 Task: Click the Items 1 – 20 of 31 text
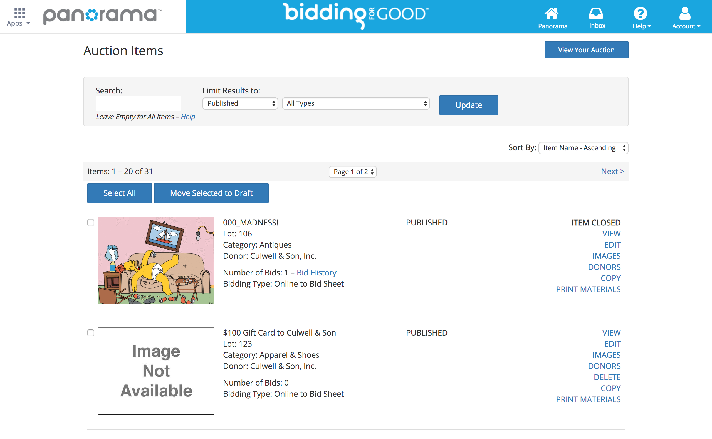[x=120, y=171]
